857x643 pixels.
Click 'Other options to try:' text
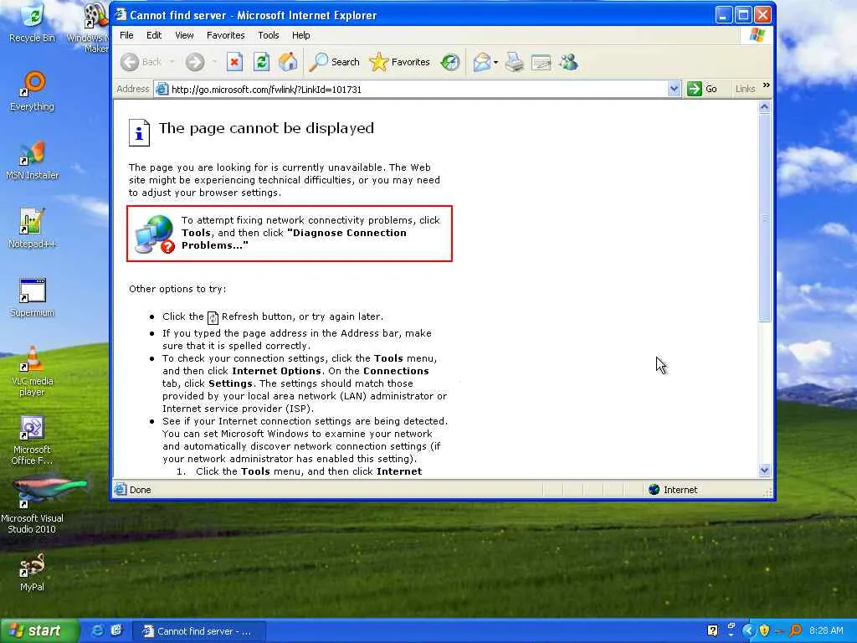(x=177, y=289)
